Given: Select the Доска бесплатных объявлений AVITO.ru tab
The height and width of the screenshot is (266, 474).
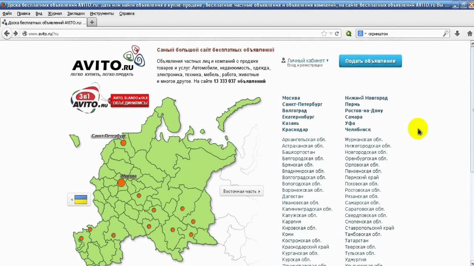Looking at the screenshot, I should 44,23.
